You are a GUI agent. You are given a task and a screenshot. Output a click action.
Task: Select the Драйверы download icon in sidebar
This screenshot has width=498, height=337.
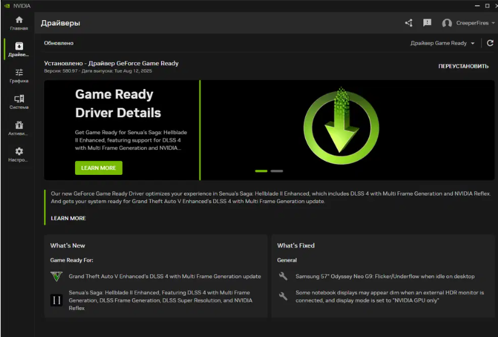19,46
